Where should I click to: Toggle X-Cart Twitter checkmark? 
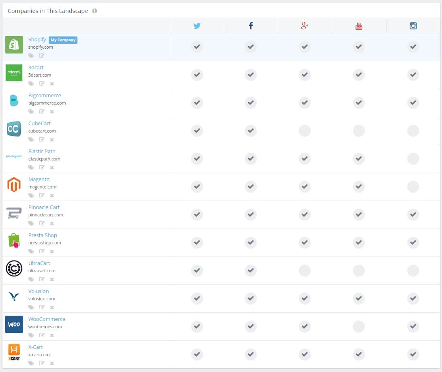197,354
